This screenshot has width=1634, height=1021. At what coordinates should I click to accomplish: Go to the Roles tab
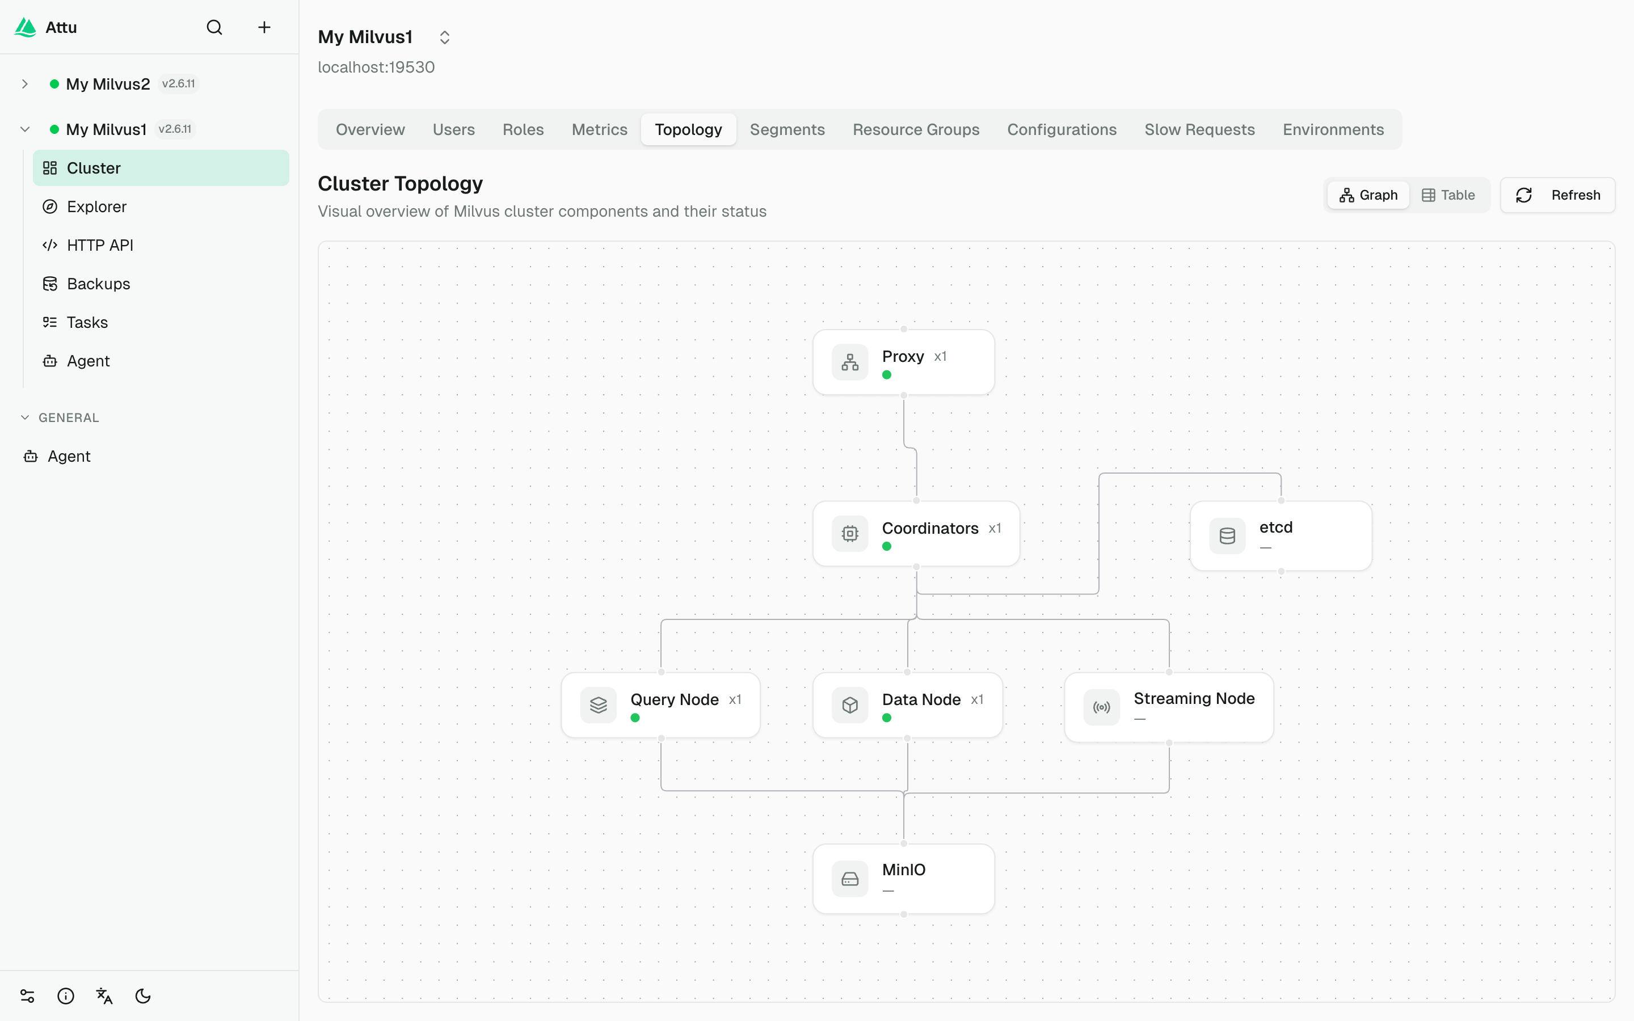[x=523, y=129]
